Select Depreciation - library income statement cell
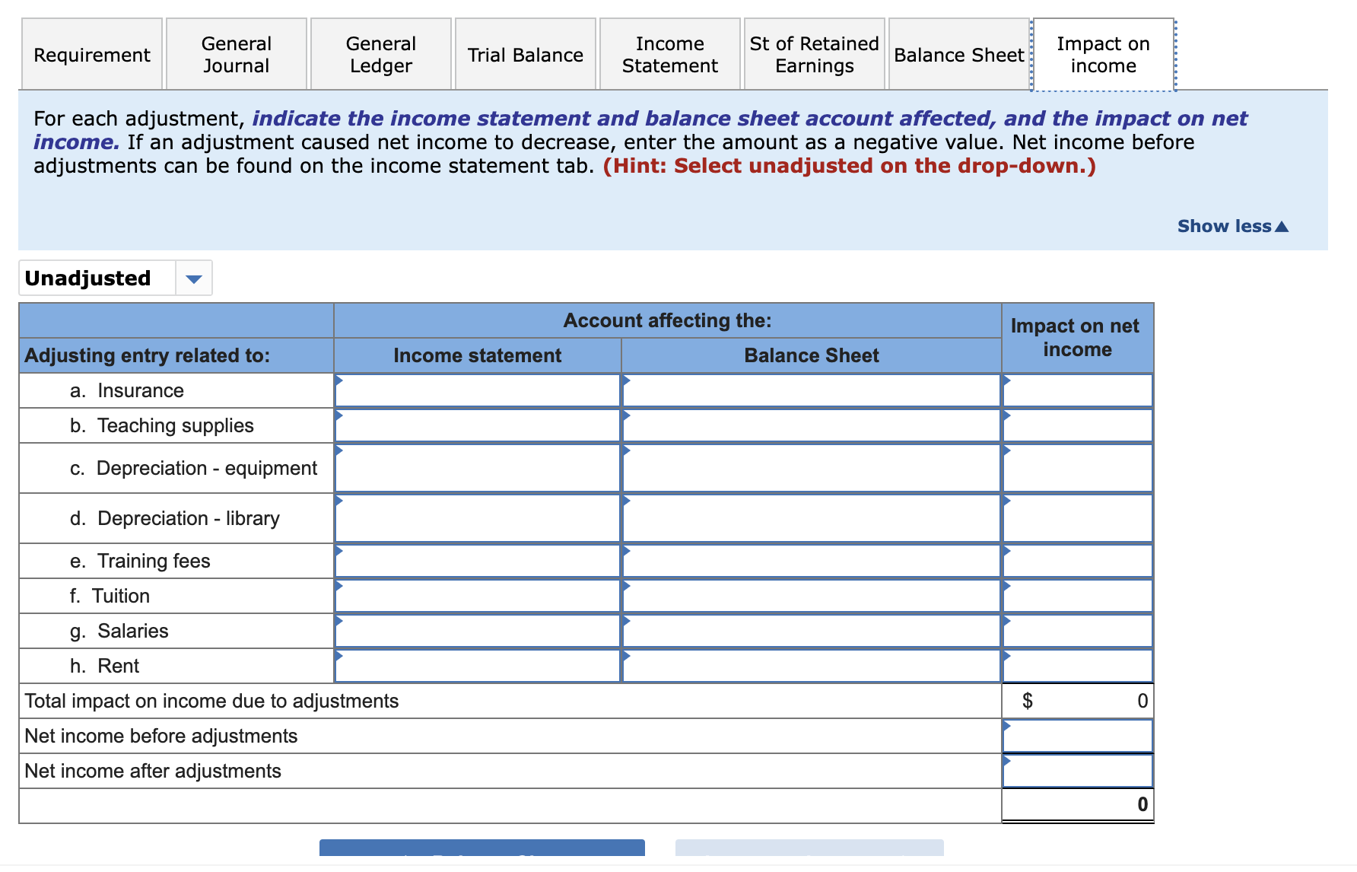Screen dimensions: 1357x872 478,518
